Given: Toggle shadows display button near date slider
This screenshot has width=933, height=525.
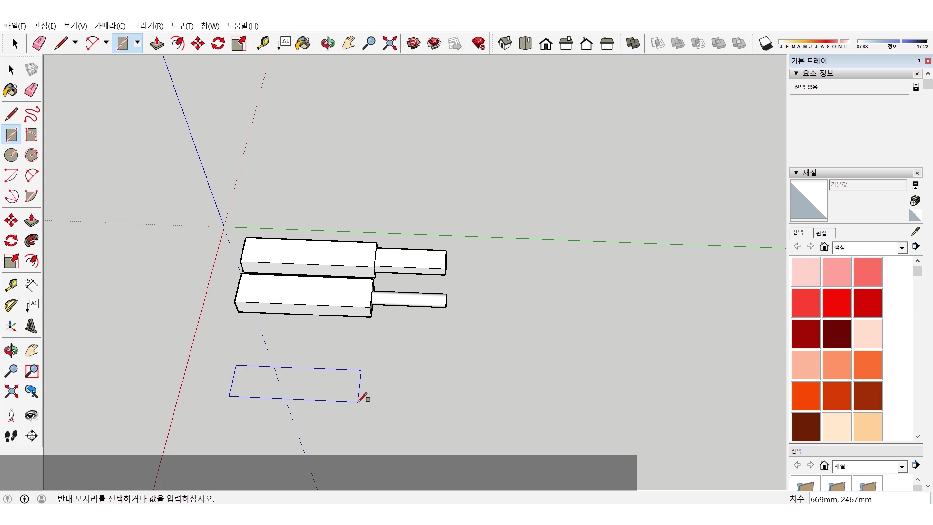Looking at the screenshot, I should (765, 44).
